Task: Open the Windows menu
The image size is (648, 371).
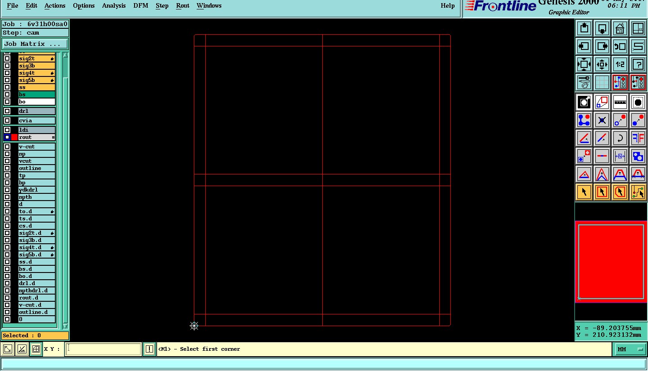Action: [x=209, y=5]
